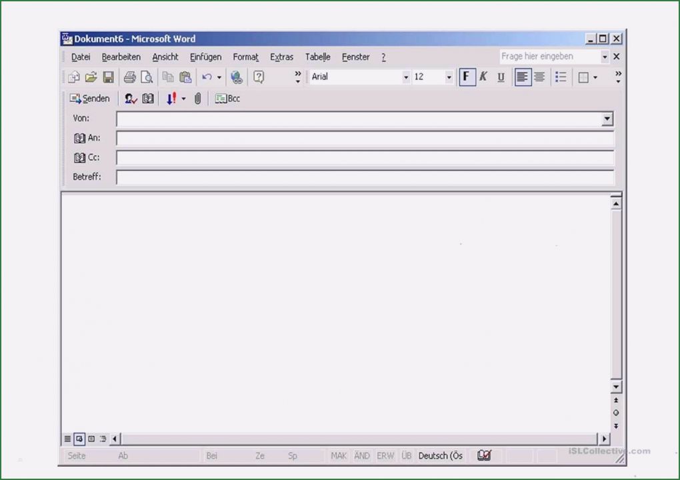680x480 pixels.
Task: Expand the Von sender dropdown arrow
Action: [607, 119]
